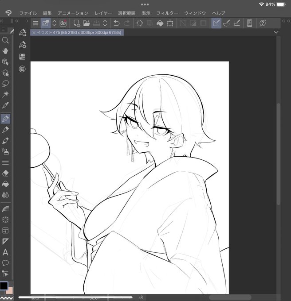
Task: Select the Lasso selection tool
Action: coord(5,84)
